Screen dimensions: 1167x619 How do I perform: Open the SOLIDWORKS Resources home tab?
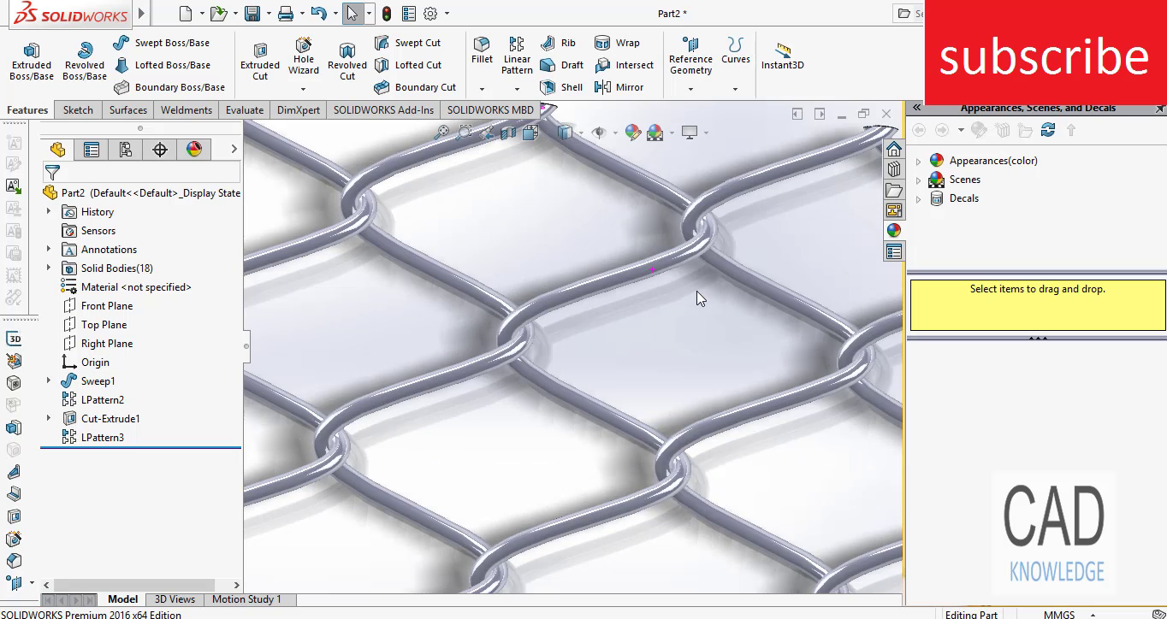coord(894,148)
